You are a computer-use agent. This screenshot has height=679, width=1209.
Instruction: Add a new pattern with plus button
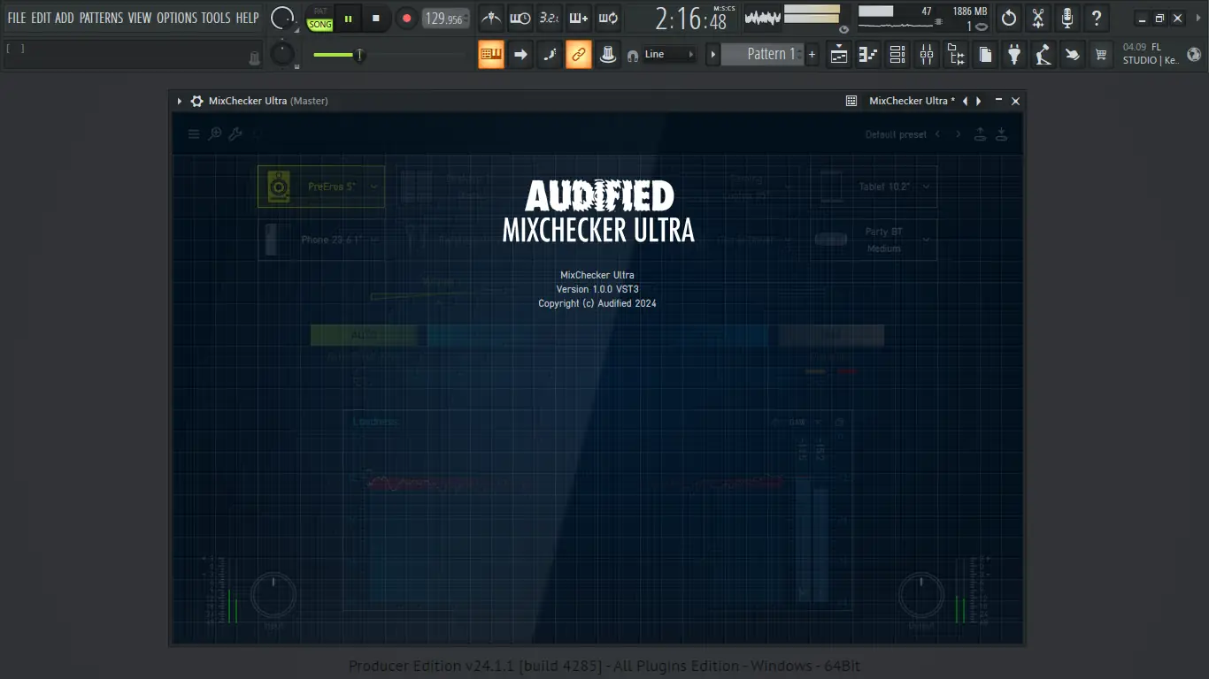coord(812,55)
